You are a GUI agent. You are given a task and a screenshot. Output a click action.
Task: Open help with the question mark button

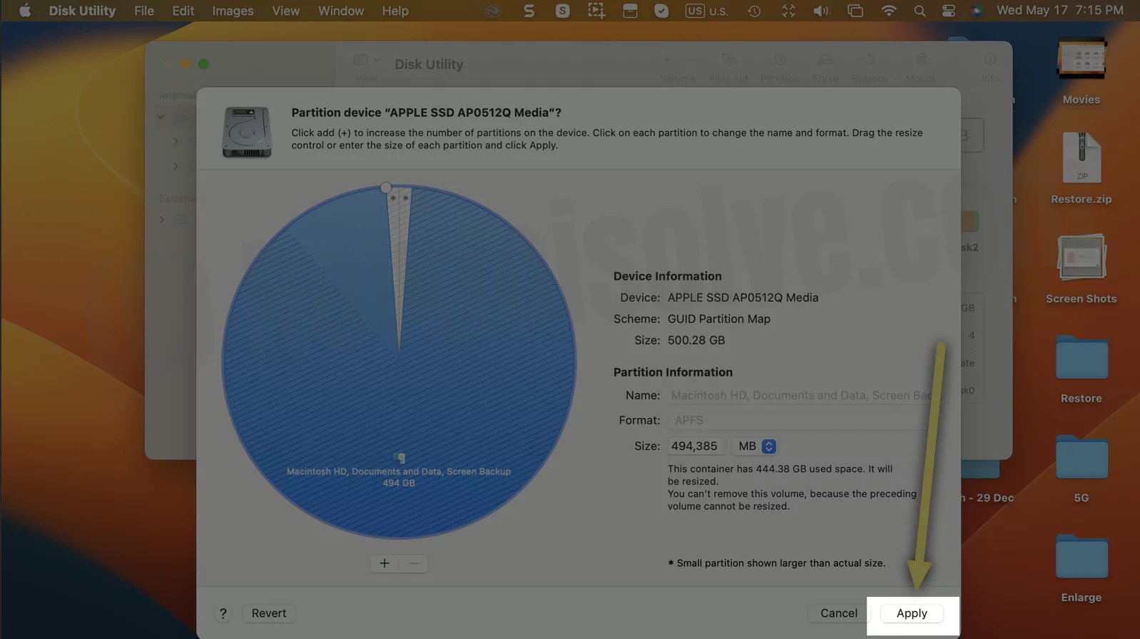coord(223,613)
